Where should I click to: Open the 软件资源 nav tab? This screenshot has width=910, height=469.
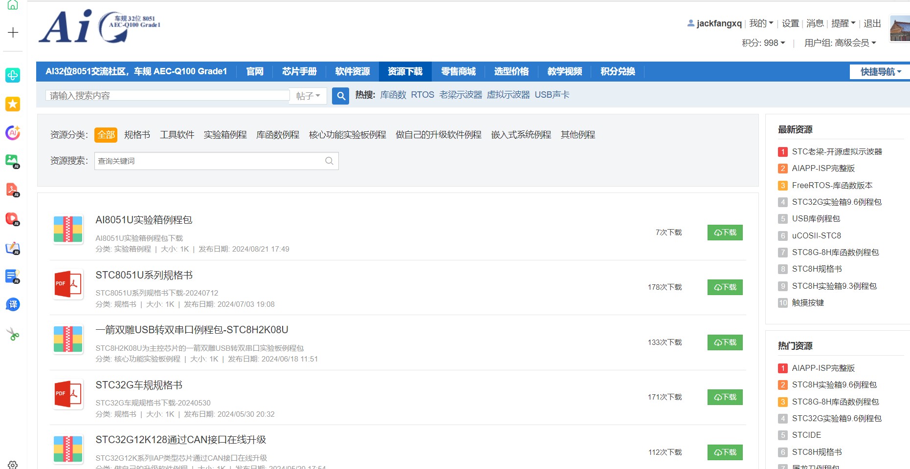pos(353,71)
